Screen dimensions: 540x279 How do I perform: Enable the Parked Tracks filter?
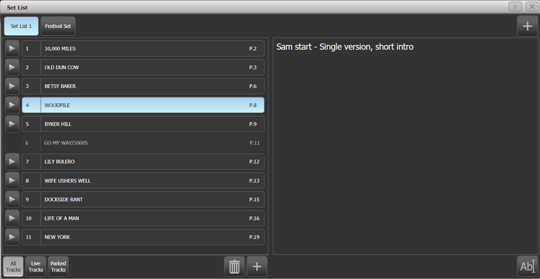point(58,266)
